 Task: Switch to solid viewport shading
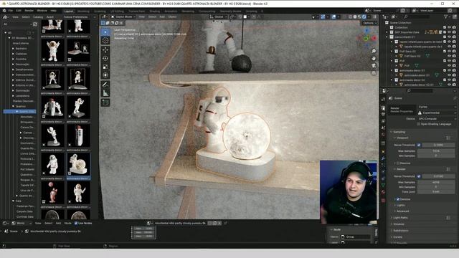coord(355,17)
